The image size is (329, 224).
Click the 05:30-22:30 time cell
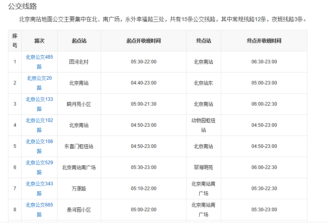[264, 189]
